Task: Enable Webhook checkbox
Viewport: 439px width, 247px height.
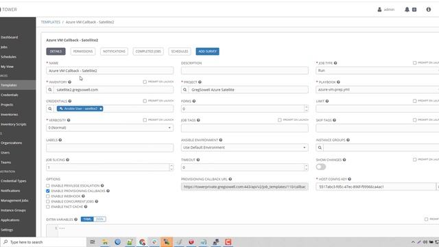Action: coord(48,196)
